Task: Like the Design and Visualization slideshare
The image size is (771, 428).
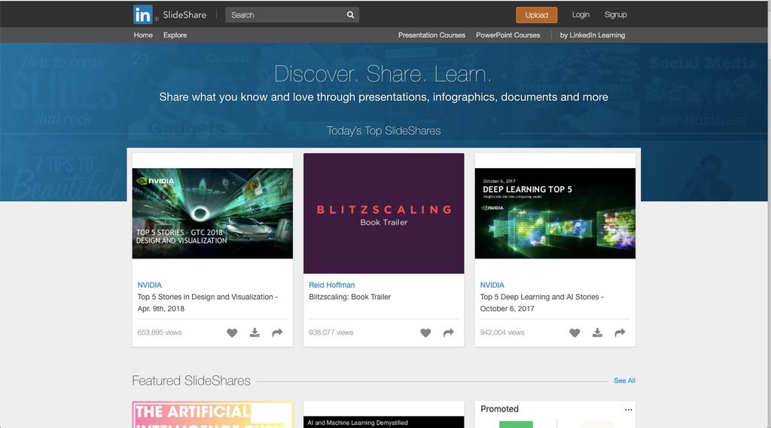Action: [x=232, y=333]
